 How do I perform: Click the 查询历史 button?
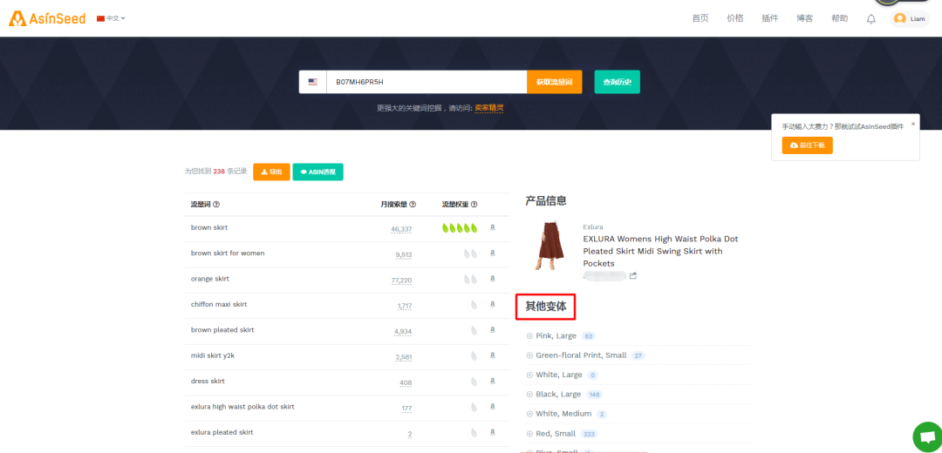(x=617, y=82)
